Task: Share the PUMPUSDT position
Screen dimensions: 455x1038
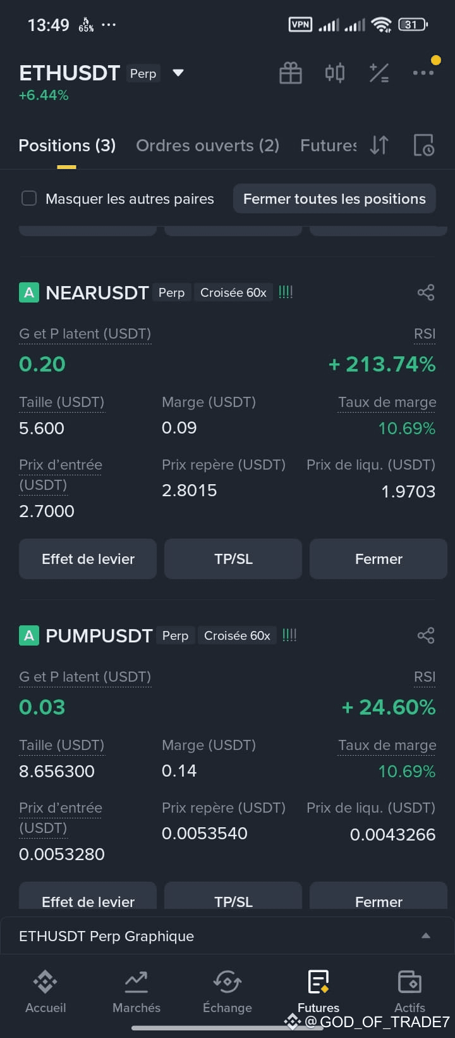Action: [x=426, y=635]
